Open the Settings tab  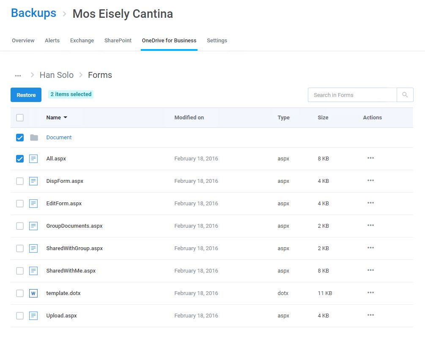coord(217,40)
